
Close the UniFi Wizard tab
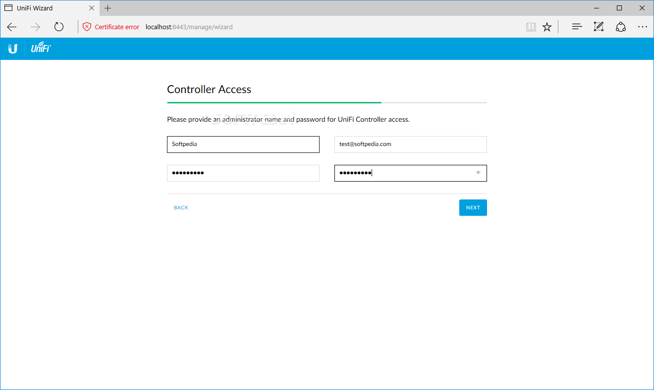(92, 8)
